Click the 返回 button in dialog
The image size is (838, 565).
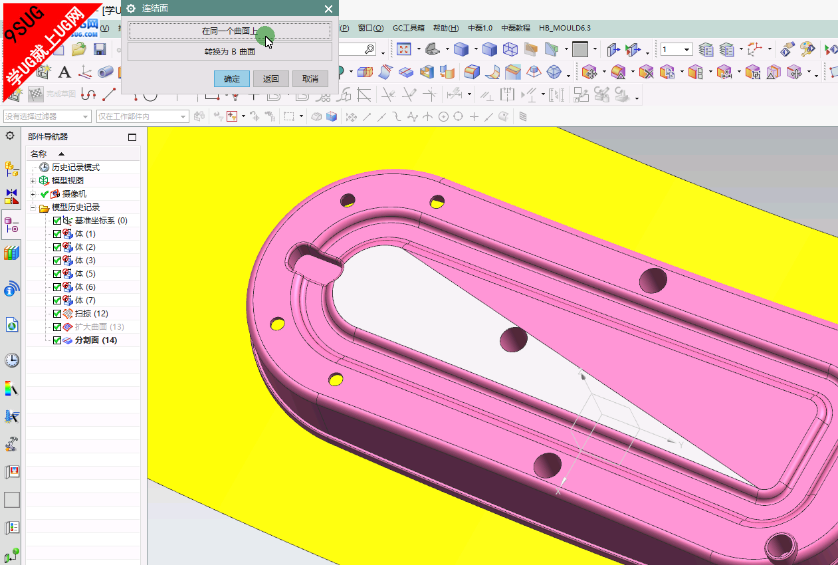pos(271,78)
